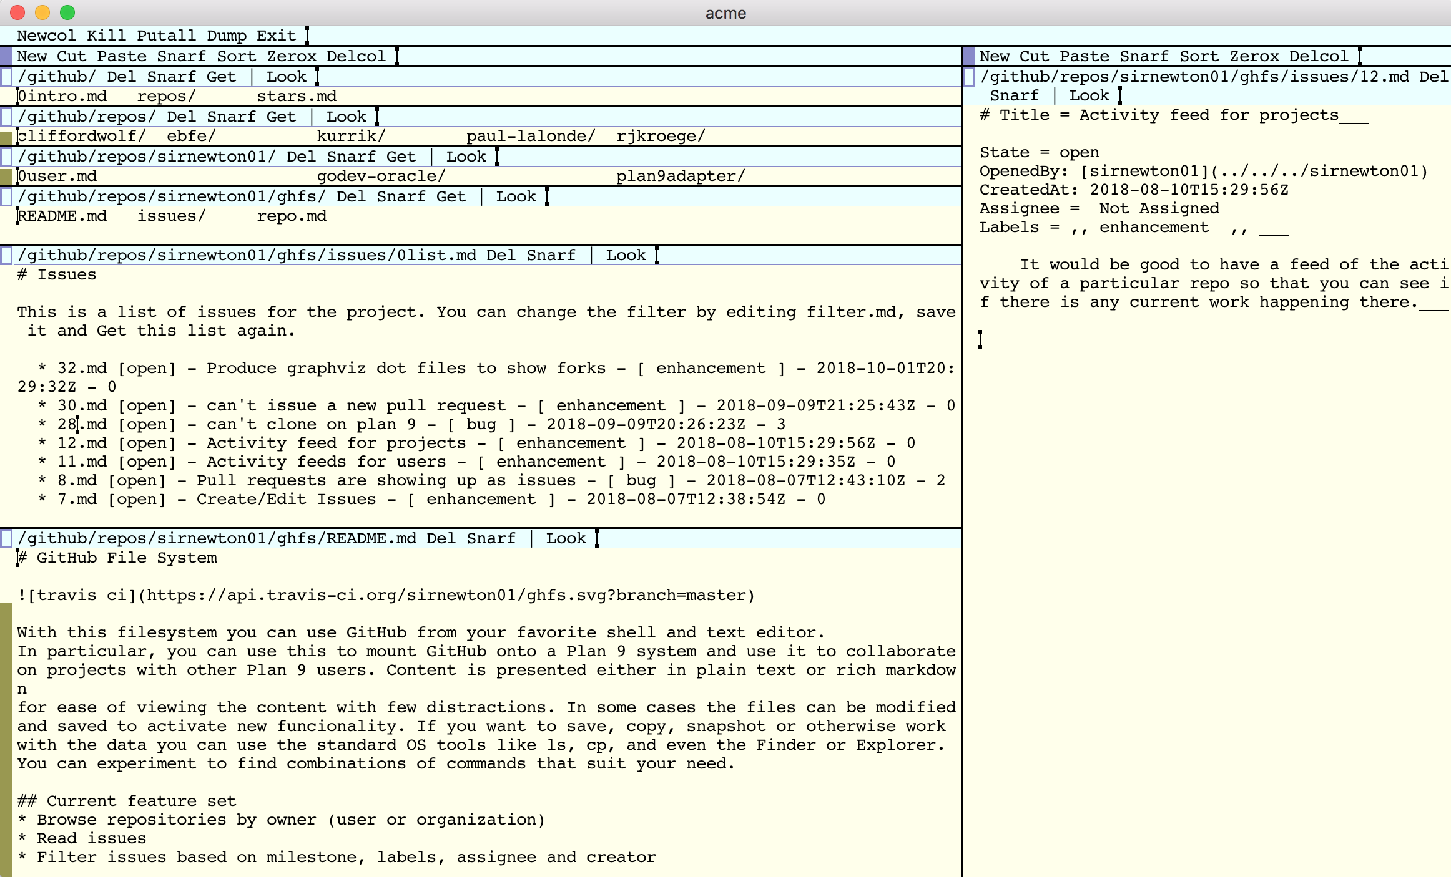Click Putall in the top tag bar
The width and height of the screenshot is (1451, 877).
point(166,36)
